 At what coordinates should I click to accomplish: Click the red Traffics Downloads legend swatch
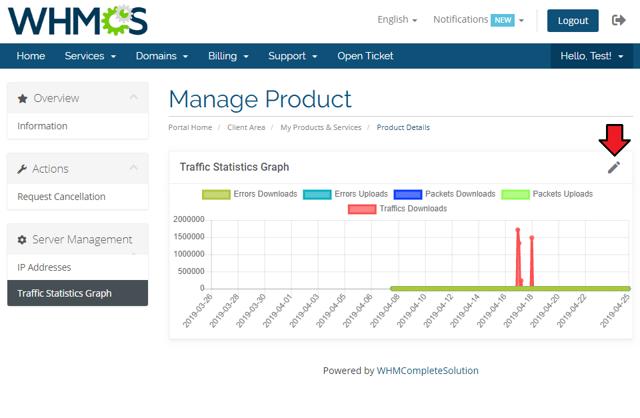[x=362, y=209]
